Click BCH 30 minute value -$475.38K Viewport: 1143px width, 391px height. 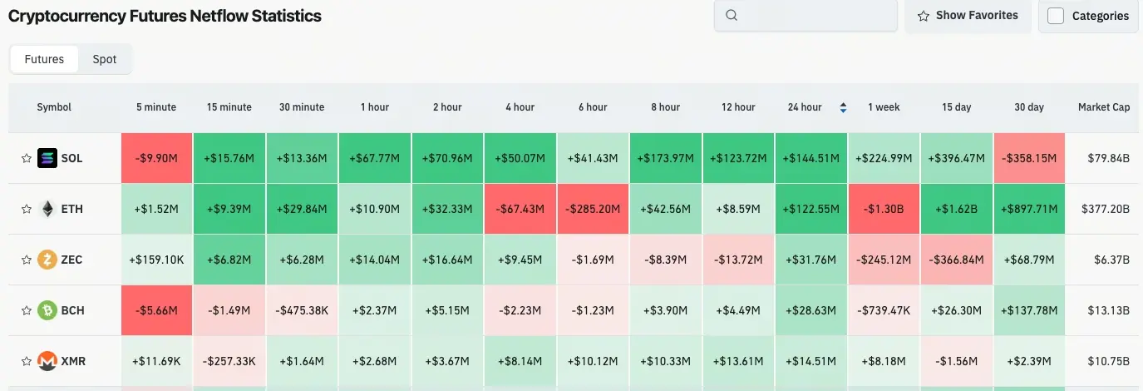coord(302,310)
